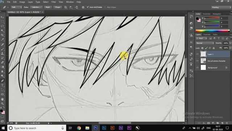Open path alignment options
Image resolution: width=232 pixels, height=131 pixels.
(71, 7)
